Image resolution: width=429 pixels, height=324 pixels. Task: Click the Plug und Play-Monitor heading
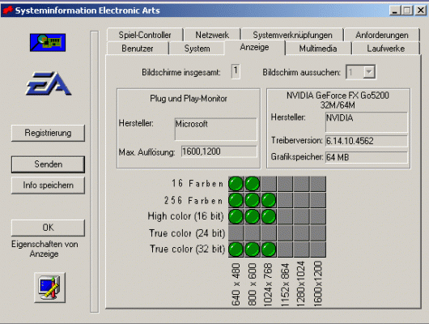coord(189,98)
